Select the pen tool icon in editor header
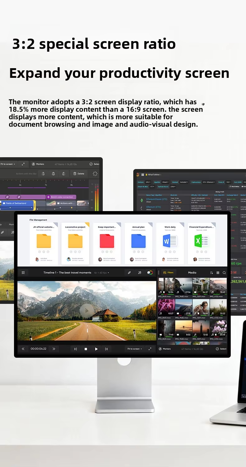This screenshot has width=246, height=467. pos(130,272)
